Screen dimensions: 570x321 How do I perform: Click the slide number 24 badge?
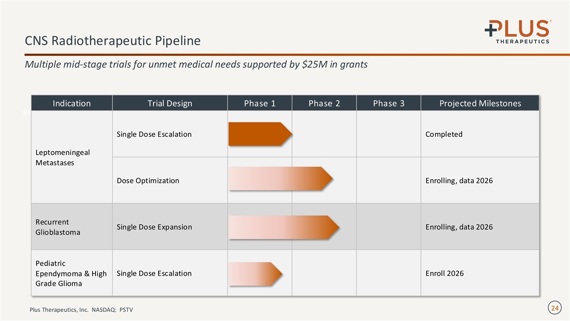(x=554, y=309)
